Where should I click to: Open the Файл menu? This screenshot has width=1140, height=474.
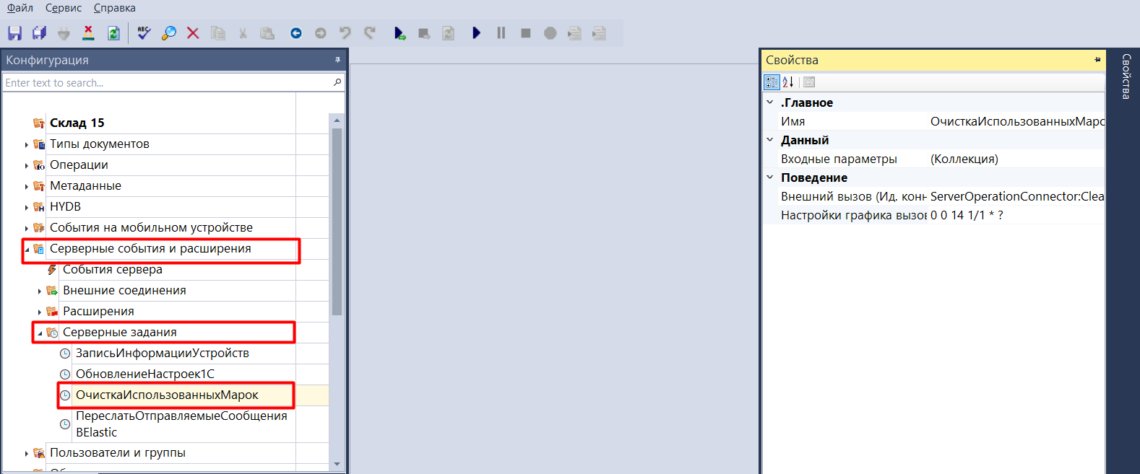click(x=20, y=8)
